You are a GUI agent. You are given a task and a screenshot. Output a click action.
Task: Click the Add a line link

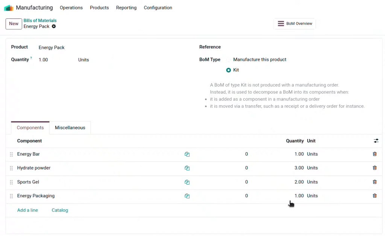point(27,210)
